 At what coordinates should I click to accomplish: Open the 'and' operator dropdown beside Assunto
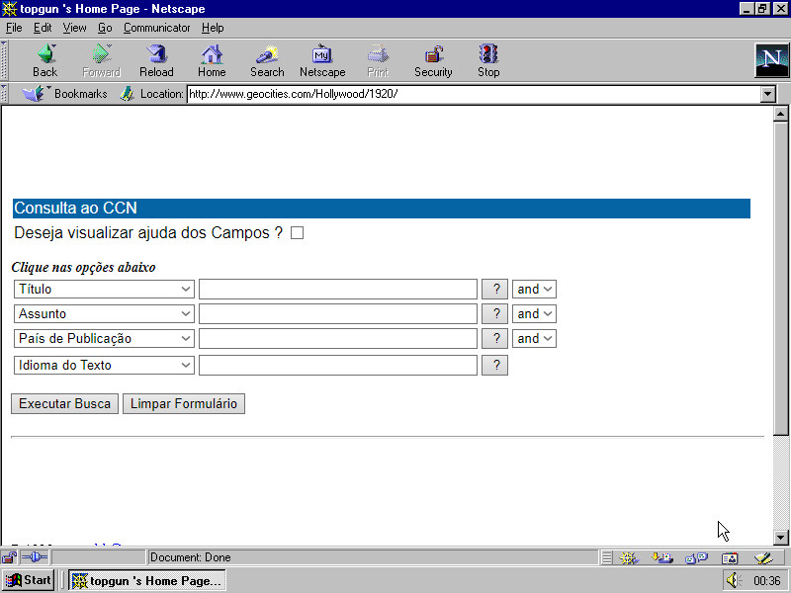(x=534, y=313)
